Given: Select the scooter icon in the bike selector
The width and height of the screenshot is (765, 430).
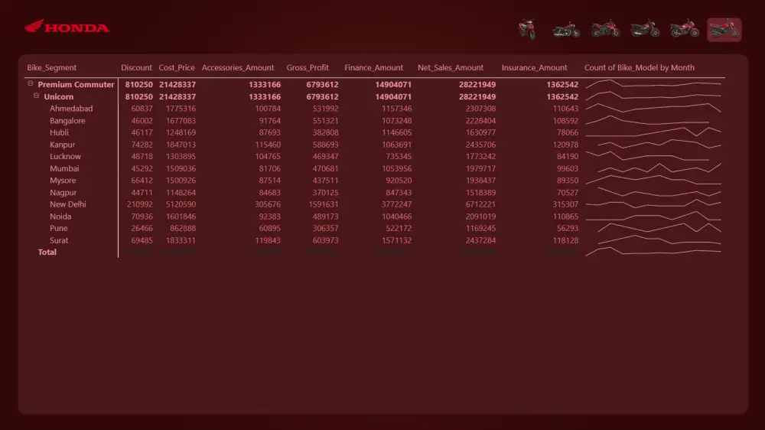Looking at the screenshot, I should click(527, 29).
